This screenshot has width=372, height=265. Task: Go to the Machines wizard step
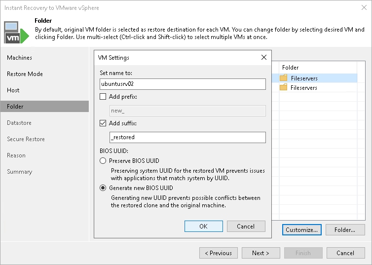(x=19, y=58)
